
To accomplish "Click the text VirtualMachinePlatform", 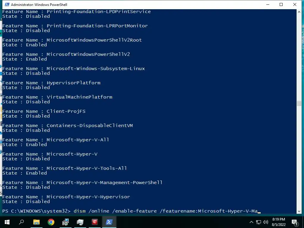I will [80, 97].
